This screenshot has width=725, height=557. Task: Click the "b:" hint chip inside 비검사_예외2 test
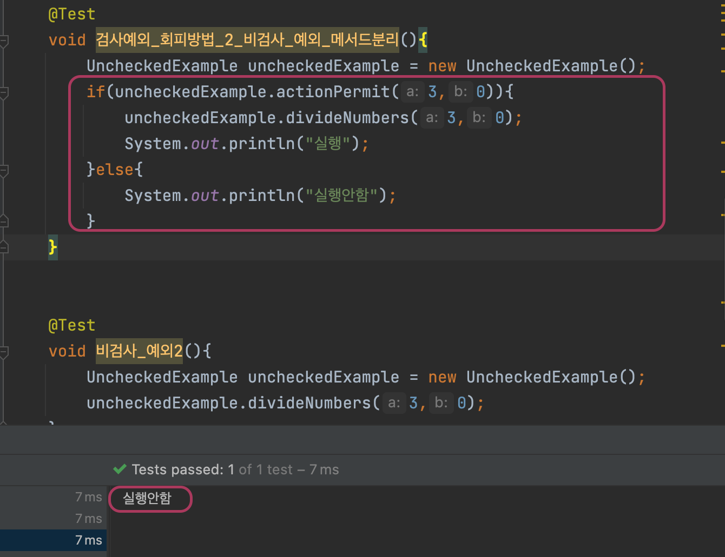(440, 403)
